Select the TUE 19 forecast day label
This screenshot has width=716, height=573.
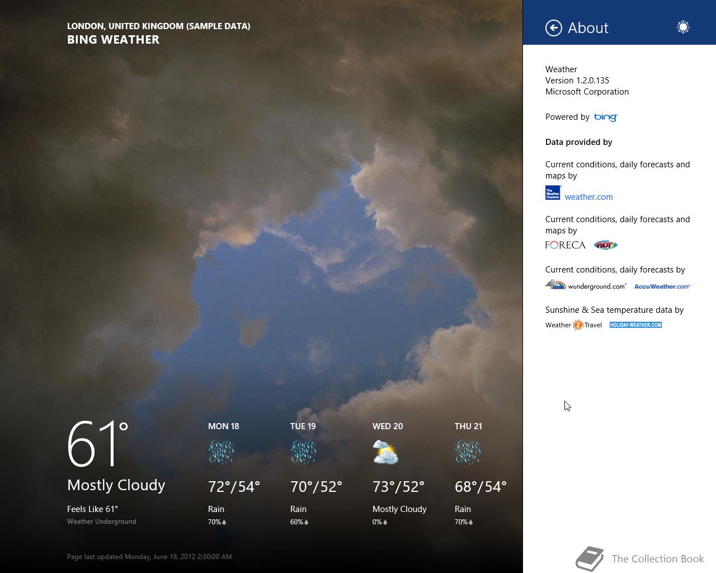pyautogui.click(x=303, y=426)
